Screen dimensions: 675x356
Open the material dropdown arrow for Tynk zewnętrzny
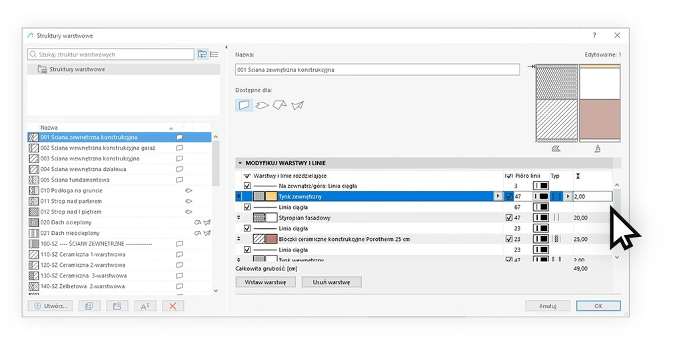coord(497,196)
